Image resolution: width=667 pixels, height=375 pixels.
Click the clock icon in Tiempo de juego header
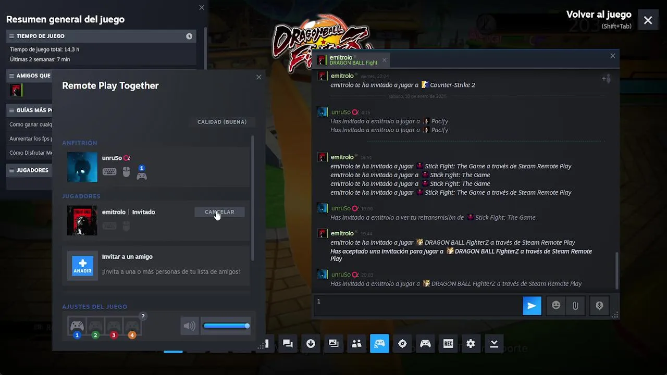click(x=189, y=36)
